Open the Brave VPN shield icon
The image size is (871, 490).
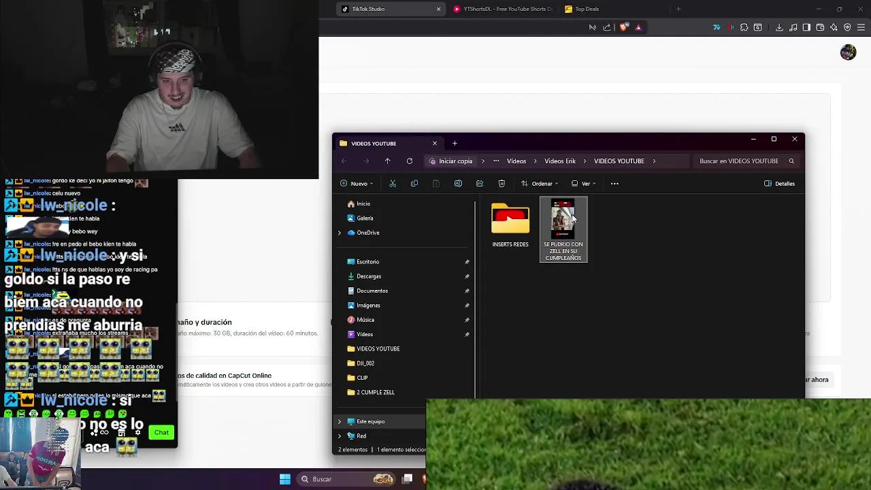[x=847, y=27]
